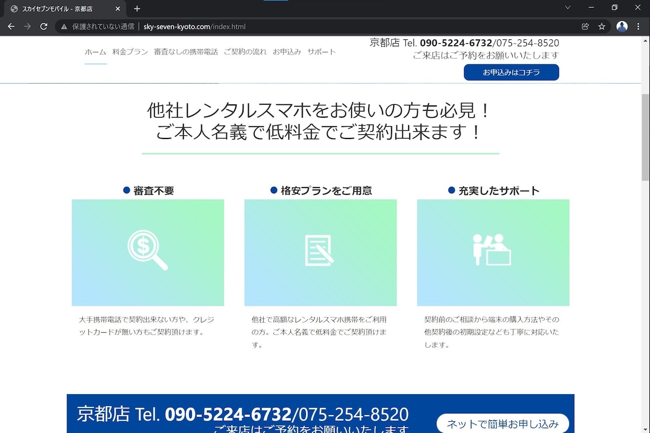The height and width of the screenshot is (433, 650).
Task: Open the ご契約の流れ menu item
Action: (245, 52)
